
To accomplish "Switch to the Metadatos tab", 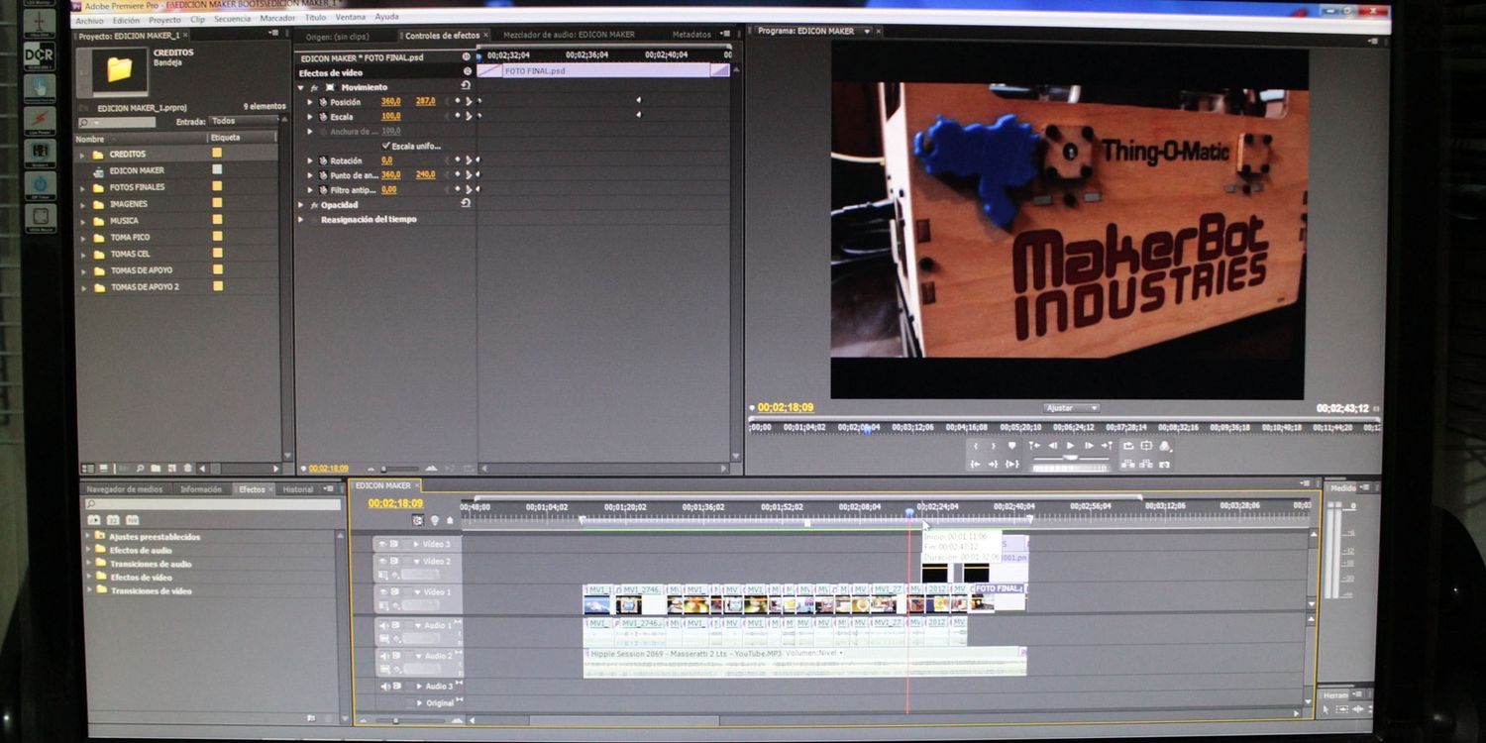I will point(691,35).
